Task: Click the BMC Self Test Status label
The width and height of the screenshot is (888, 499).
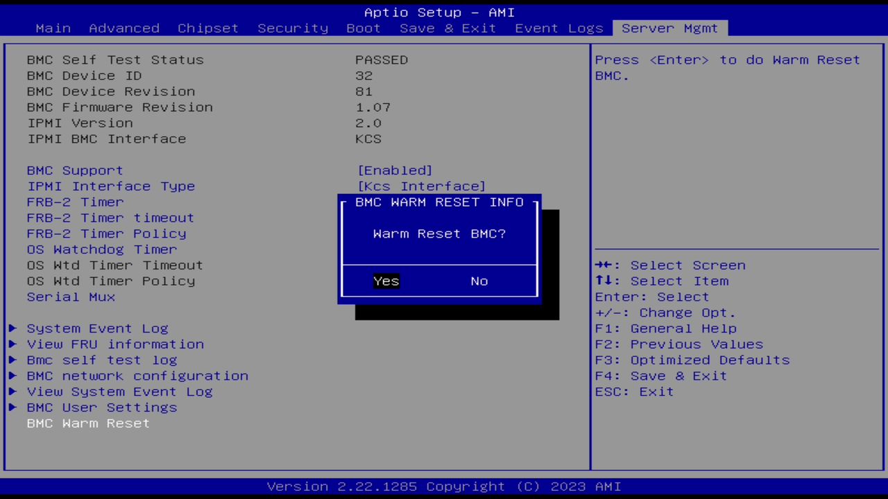Action: pos(115,60)
